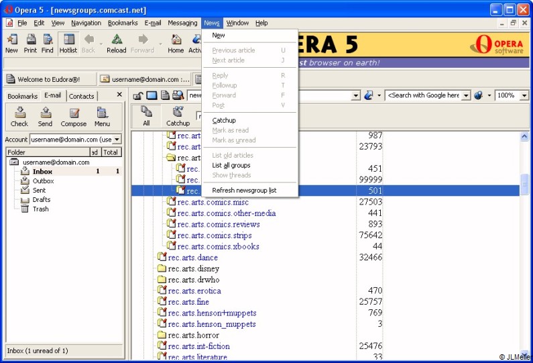Click the Total column header
533x363 pixels.
(111, 152)
